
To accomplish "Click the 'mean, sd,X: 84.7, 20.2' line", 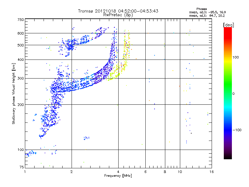I will [207, 16].
